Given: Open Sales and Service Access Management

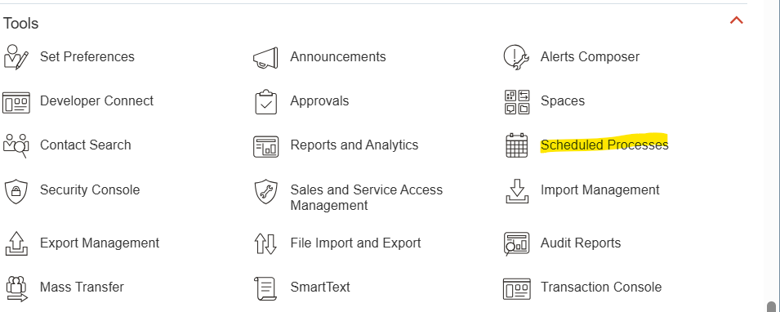Looking at the screenshot, I should tap(366, 198).
